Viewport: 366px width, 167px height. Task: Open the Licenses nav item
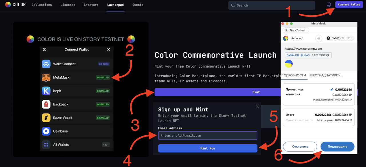point(68,5)
